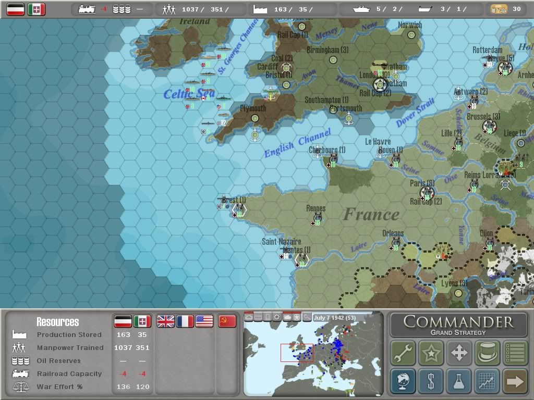Click the Production Stored label
Screen dimensions: 534x400
pyautogui.click(x=69, y=335)
